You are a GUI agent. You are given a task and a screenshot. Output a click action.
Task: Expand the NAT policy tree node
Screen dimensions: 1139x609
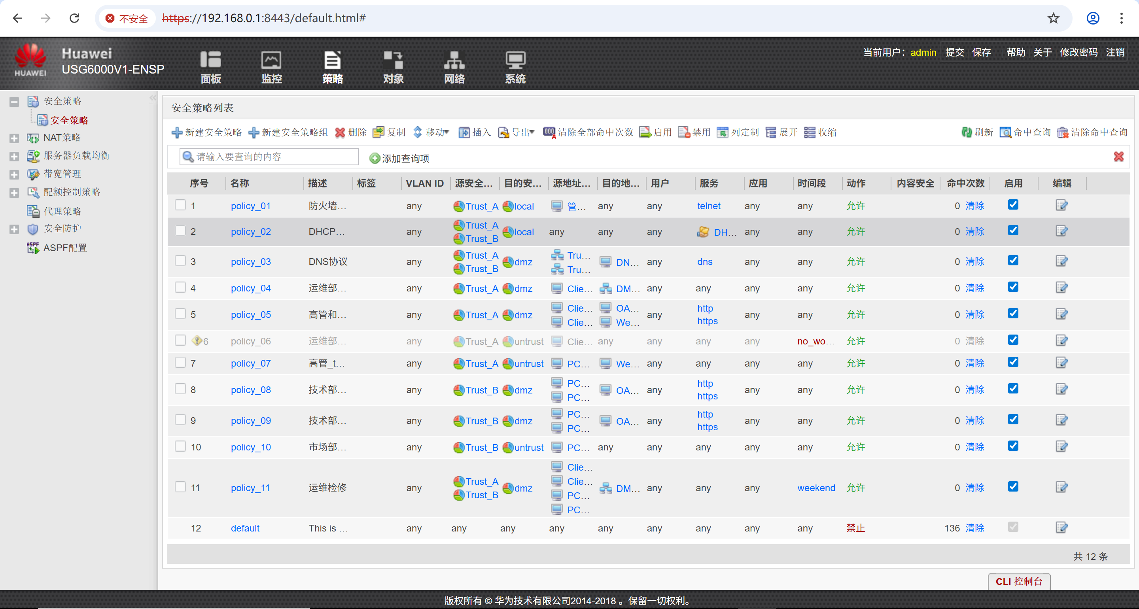pyautogui.click(x=14, y=138)
